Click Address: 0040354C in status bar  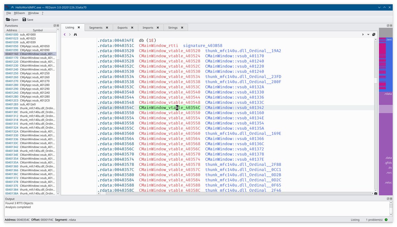point(18,220)
